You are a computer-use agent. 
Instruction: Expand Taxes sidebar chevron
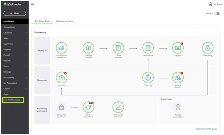pos(26,66)
